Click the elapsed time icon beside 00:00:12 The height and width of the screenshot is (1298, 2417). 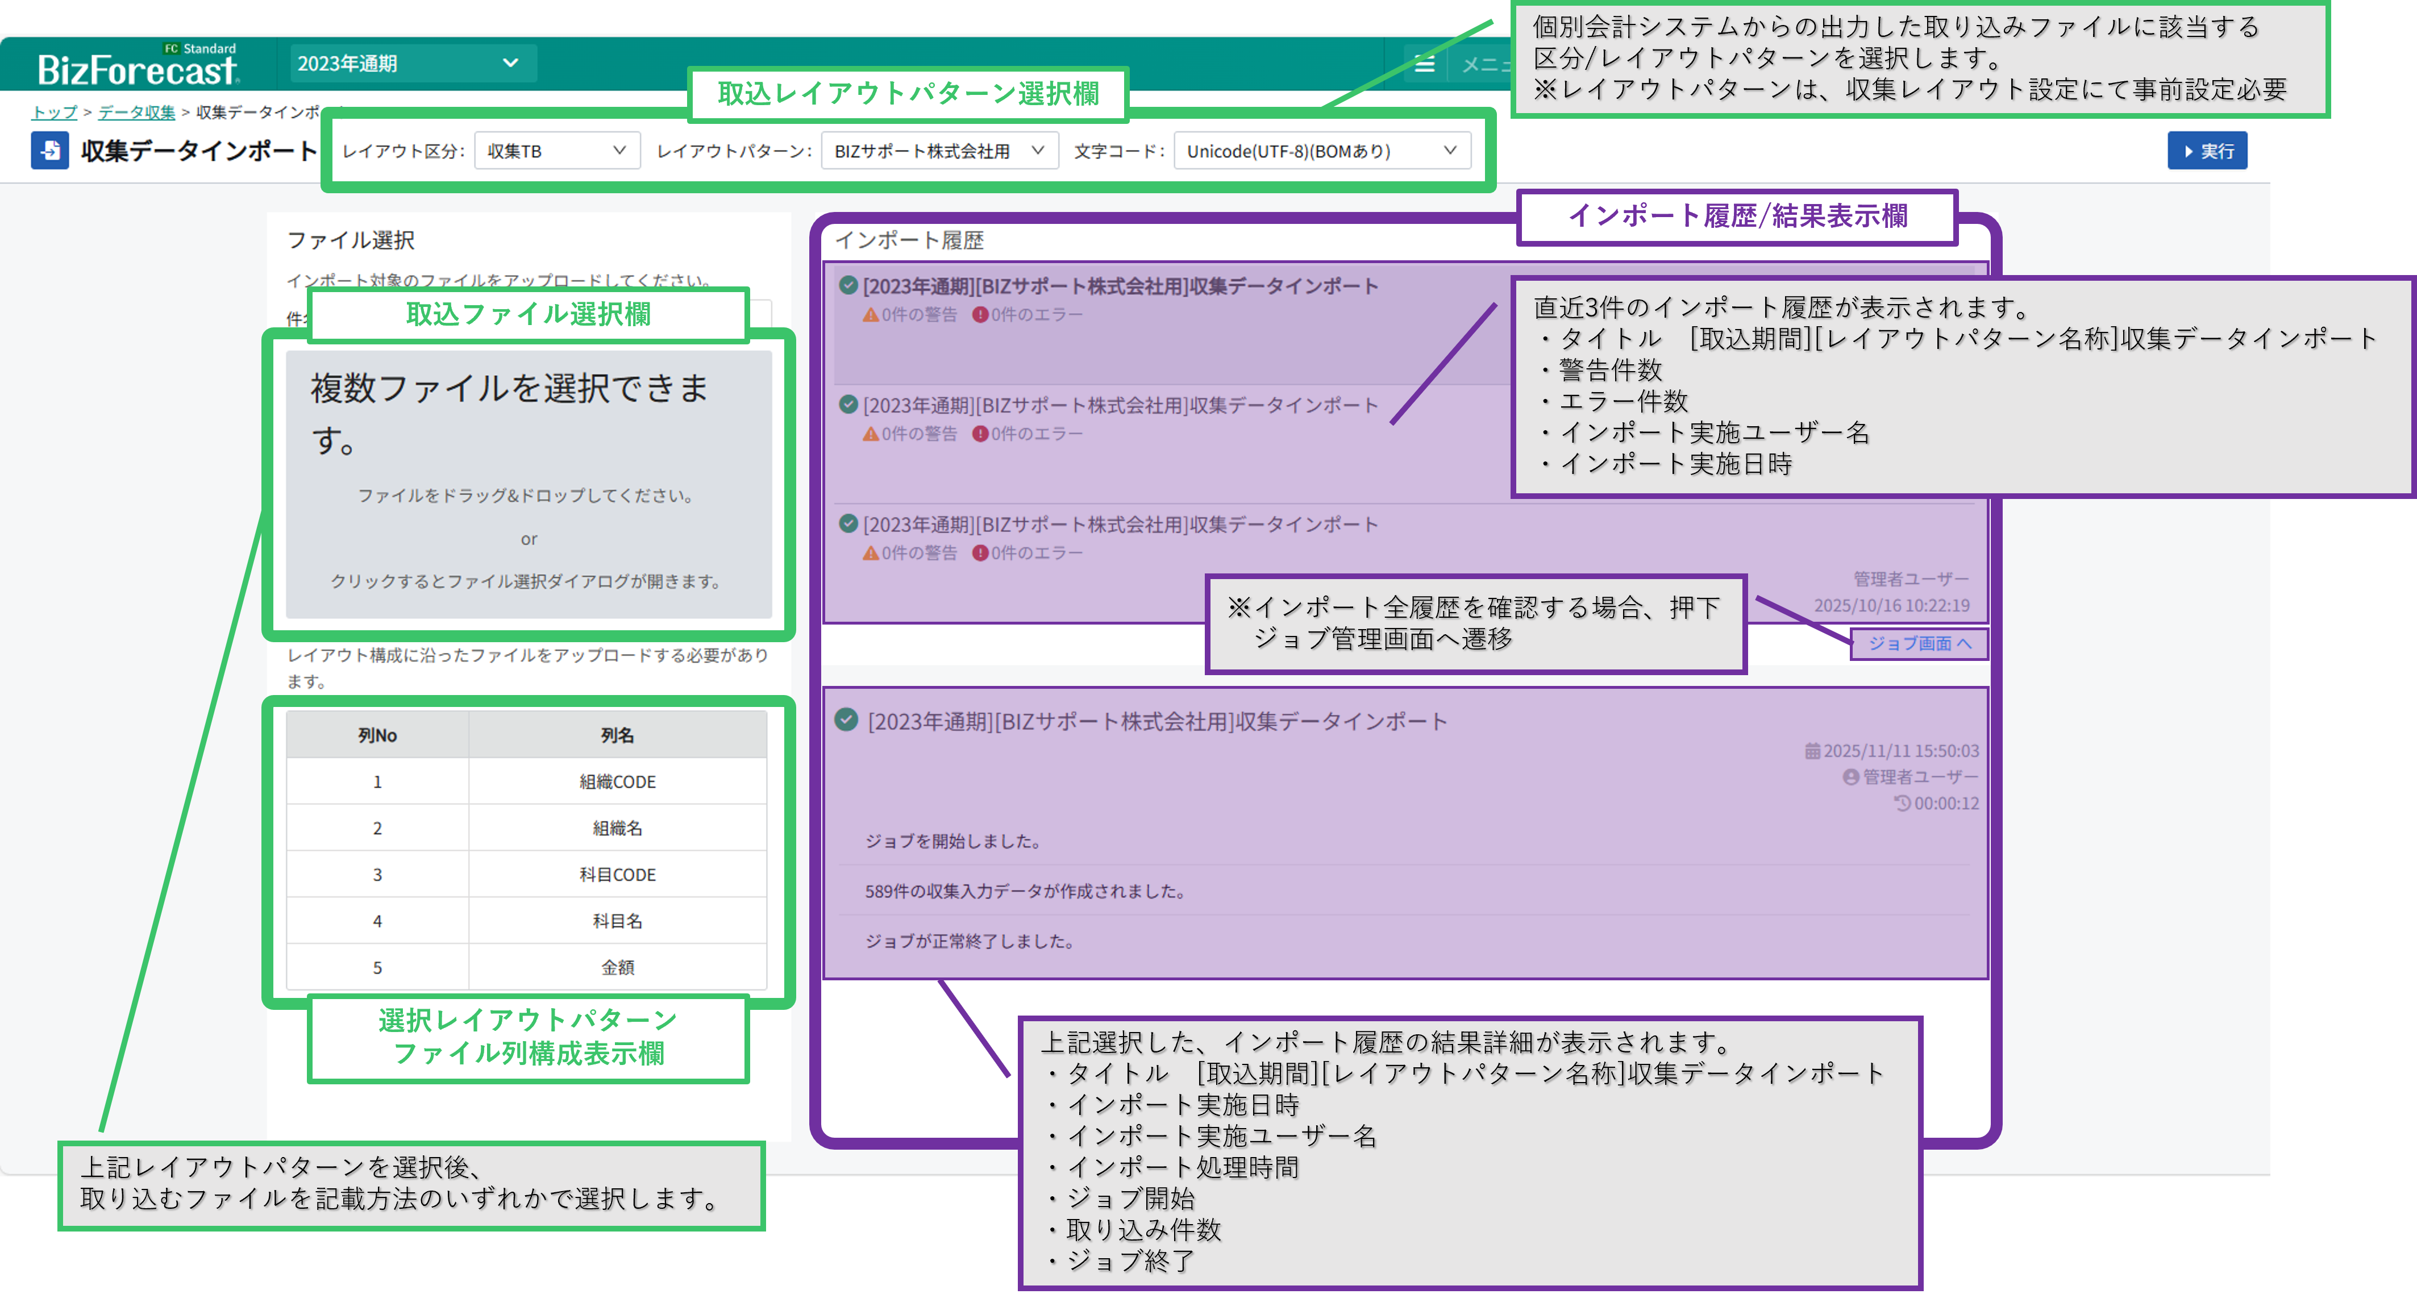pos(1902,804)
